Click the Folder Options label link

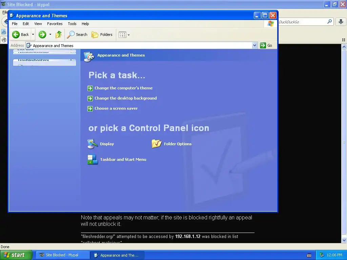pyautogui.click(x=178, y=144)
